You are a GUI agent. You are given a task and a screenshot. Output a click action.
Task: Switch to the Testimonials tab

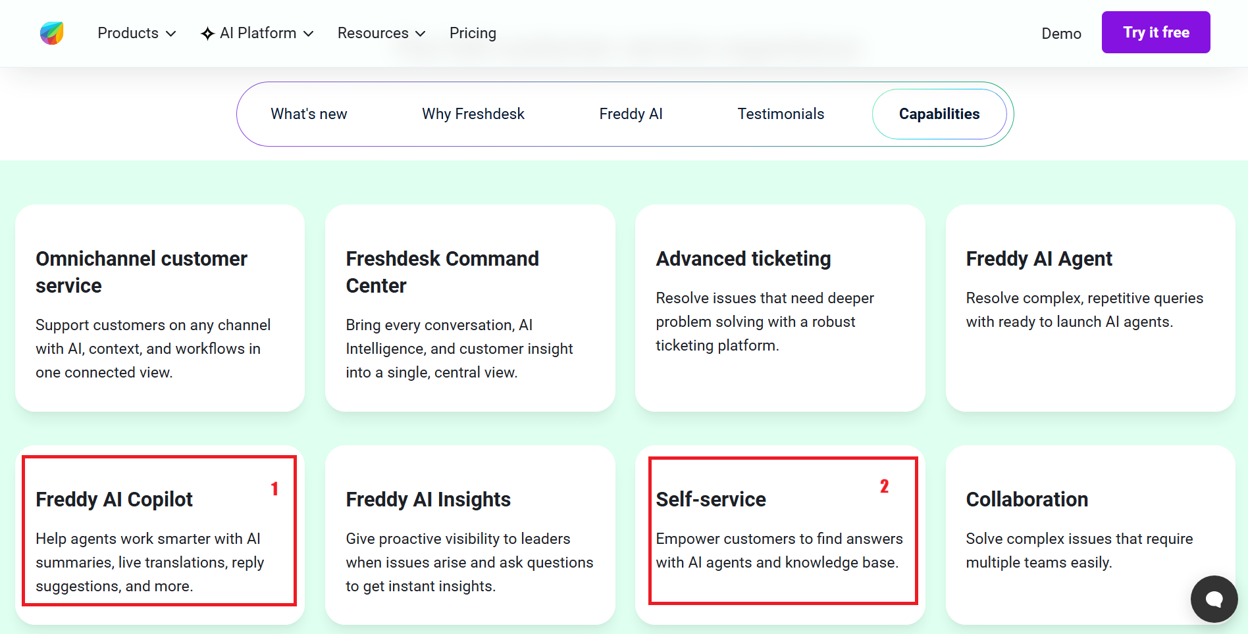[x=781, y=114]
